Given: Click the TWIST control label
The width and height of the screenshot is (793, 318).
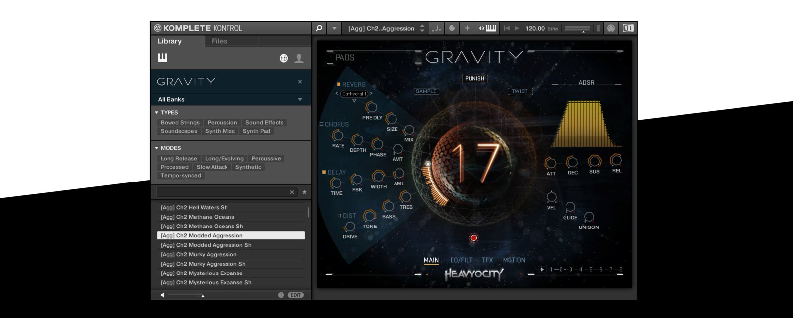Looking at the screenshot, I should [520, 91].
